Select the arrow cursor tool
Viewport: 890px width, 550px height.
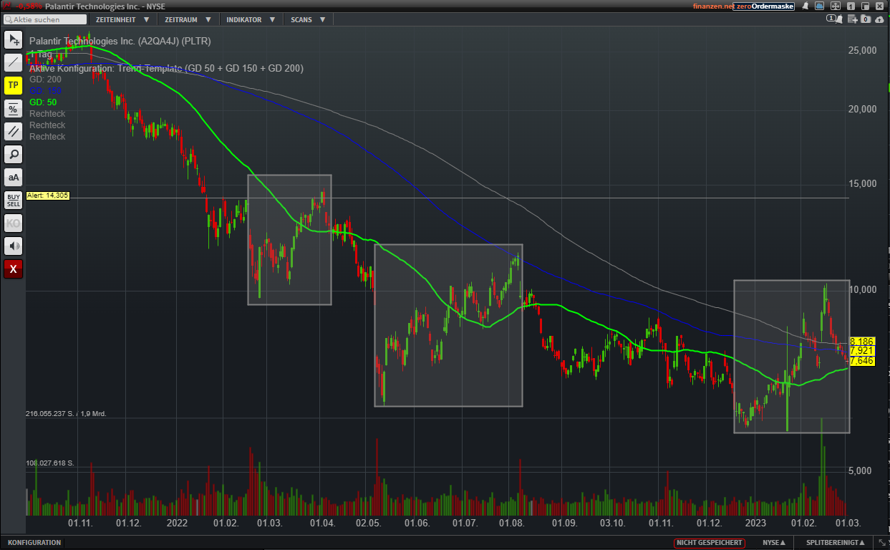point(14,40)
